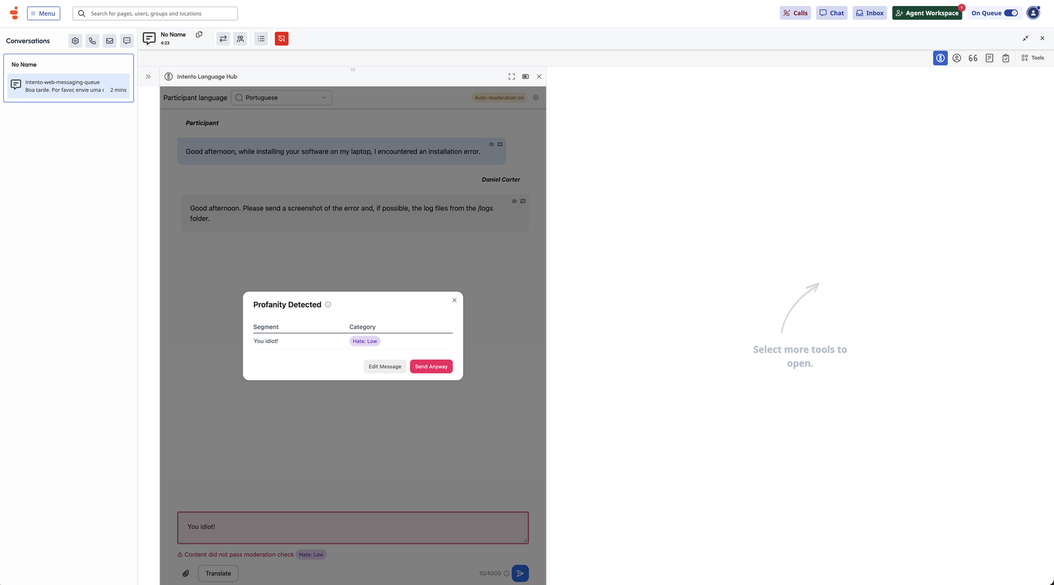1054x585 pixels.
Task: Expand Intento panel to fullscreen
Action: [x=512, y=76]
